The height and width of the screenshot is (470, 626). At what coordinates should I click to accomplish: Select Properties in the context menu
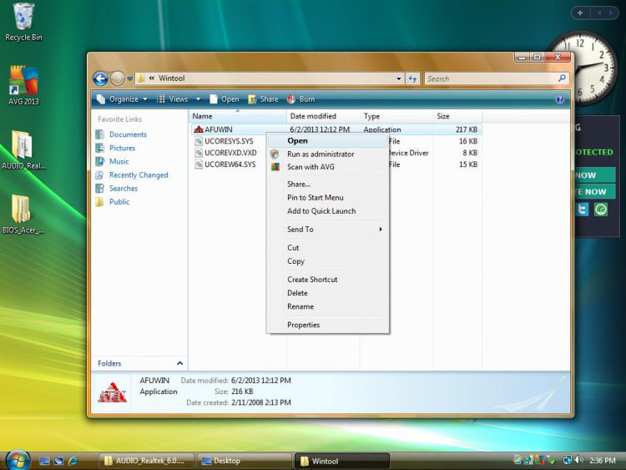(303, 325)
